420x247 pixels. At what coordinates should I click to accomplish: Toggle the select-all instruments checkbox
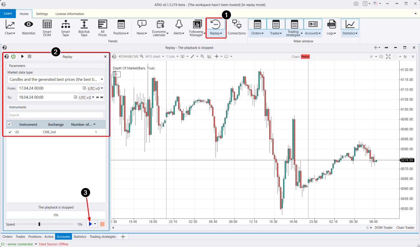point(9,124)
